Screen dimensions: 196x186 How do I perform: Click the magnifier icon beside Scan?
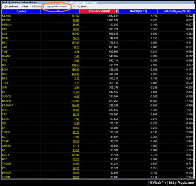click(78, 7)
